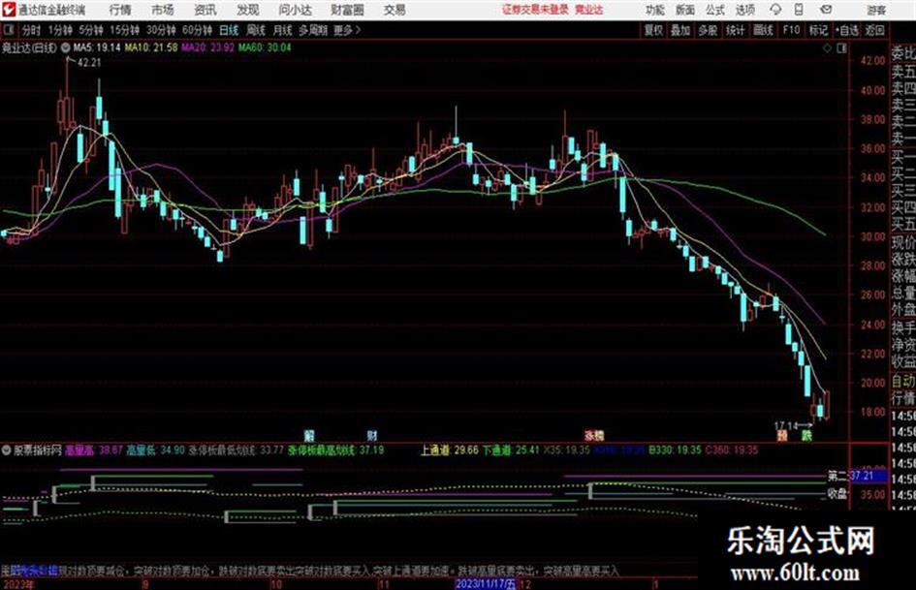Add stock via the 自选 button
This screenshot has height=590, width=916.
pyautogui.click(x=847, y=30)
